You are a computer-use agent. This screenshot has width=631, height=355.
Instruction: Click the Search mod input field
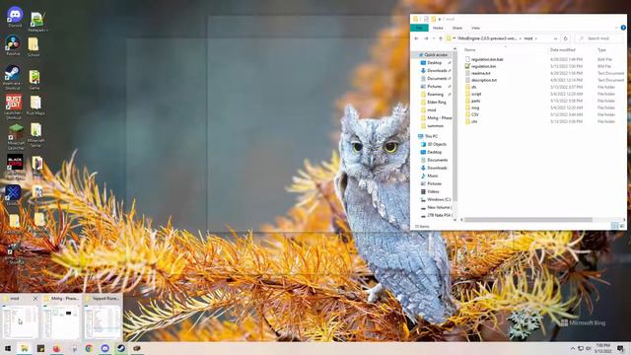(599, 38)
